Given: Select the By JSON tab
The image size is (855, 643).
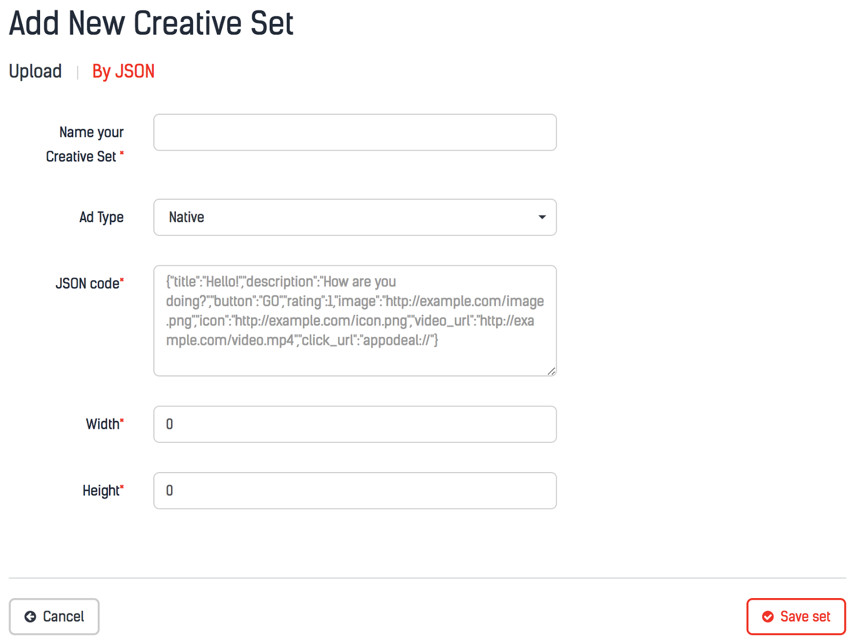Looking at the screenshot, I should pyautogui.click(x=123, y=71).
